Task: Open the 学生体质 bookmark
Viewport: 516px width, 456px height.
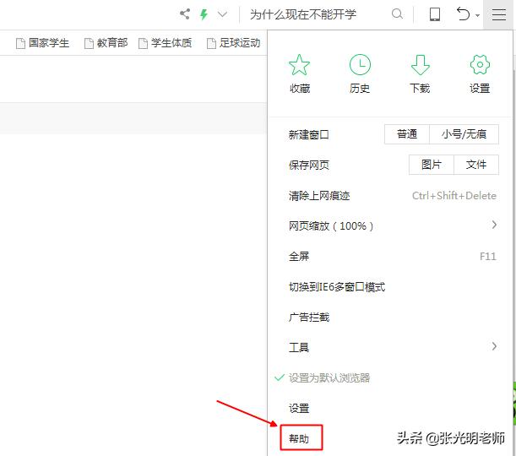Action: click(166, 43)
